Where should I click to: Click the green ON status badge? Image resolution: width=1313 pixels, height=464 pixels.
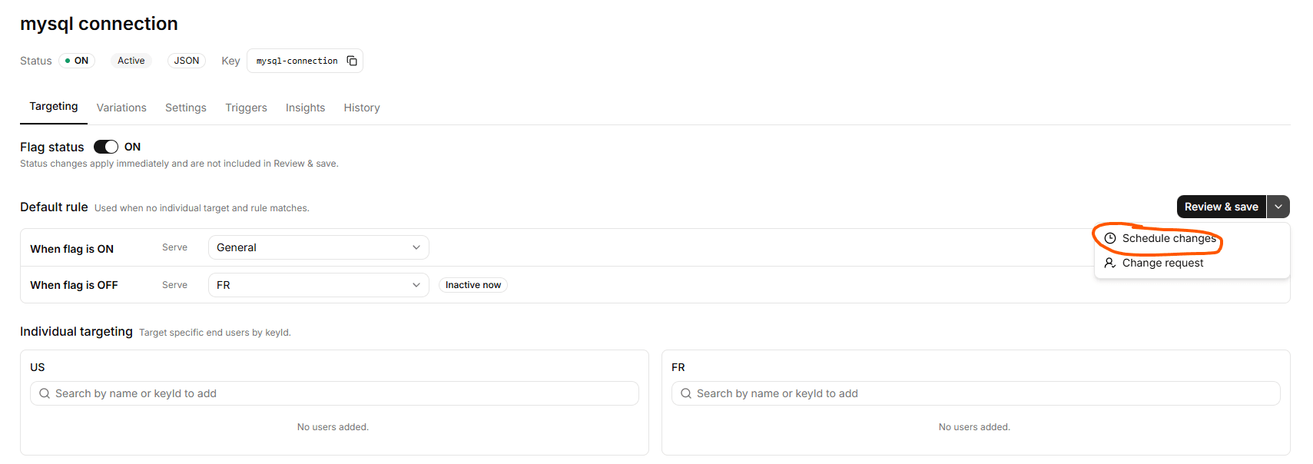[x=77, y=61]
